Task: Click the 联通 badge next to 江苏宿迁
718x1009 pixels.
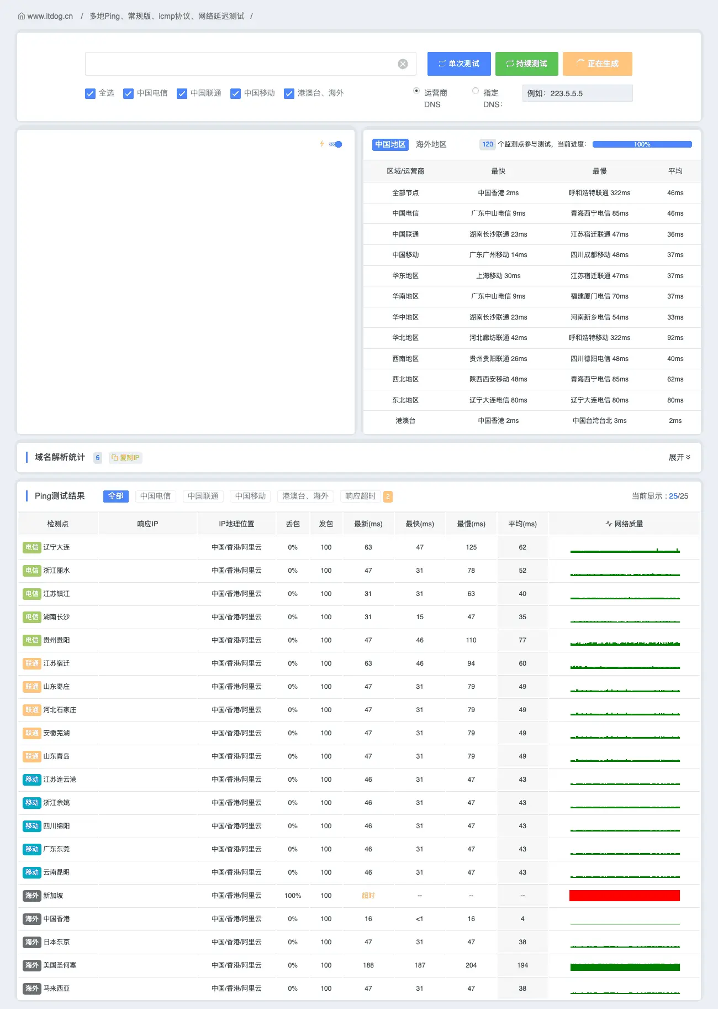Action: (32, 663)
